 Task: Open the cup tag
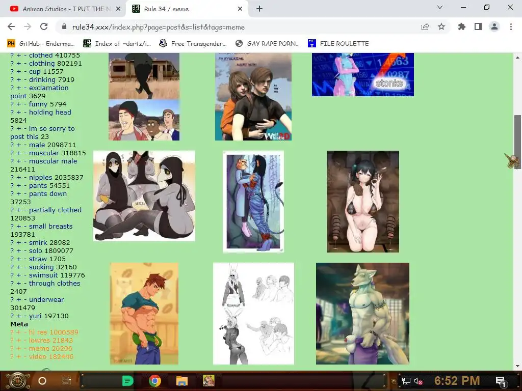click(35, 71)
